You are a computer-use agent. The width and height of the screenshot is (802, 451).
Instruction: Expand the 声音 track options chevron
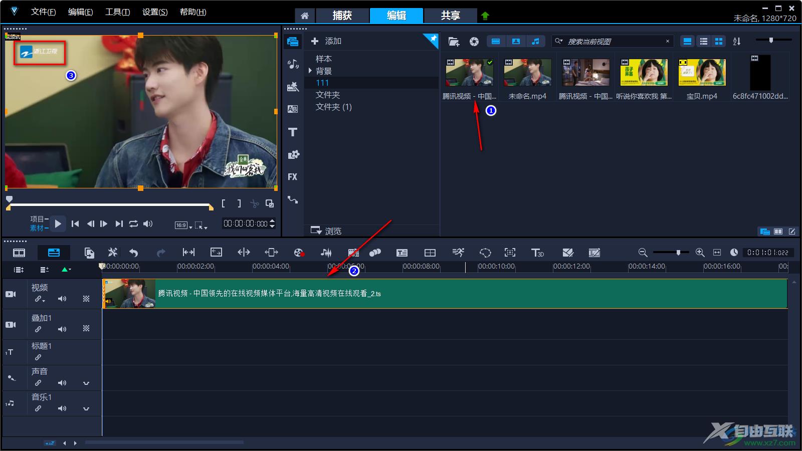[x=86, y=383]
